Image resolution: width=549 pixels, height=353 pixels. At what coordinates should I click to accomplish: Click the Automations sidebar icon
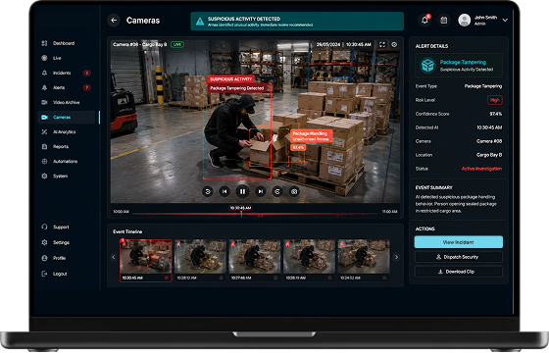(44, 162)
